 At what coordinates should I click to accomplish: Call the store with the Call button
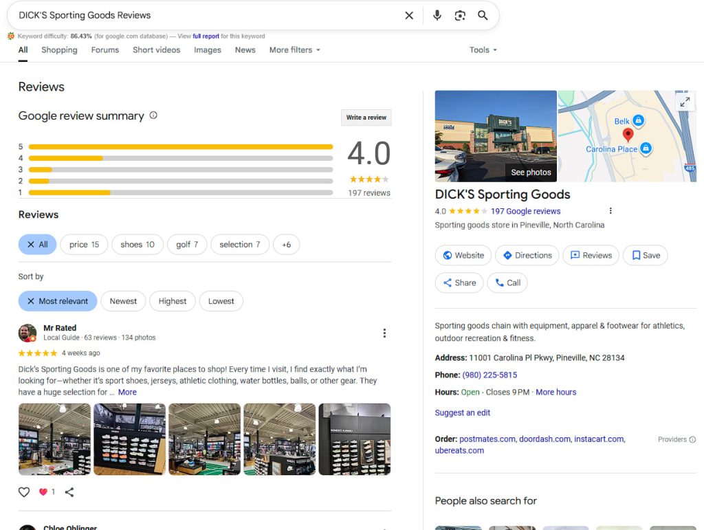pos(507,283)
